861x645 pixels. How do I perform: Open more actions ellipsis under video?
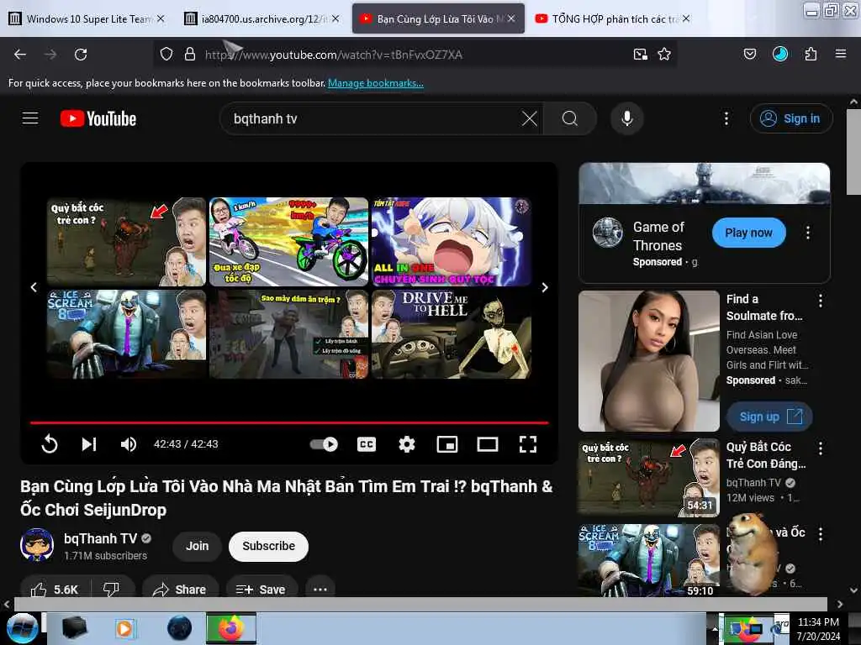(x=320, y=589)
